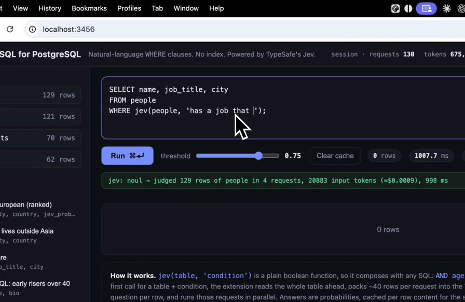Open the site info icon beside the URL
The image size is (465, 302).
[x=32, y=29]
